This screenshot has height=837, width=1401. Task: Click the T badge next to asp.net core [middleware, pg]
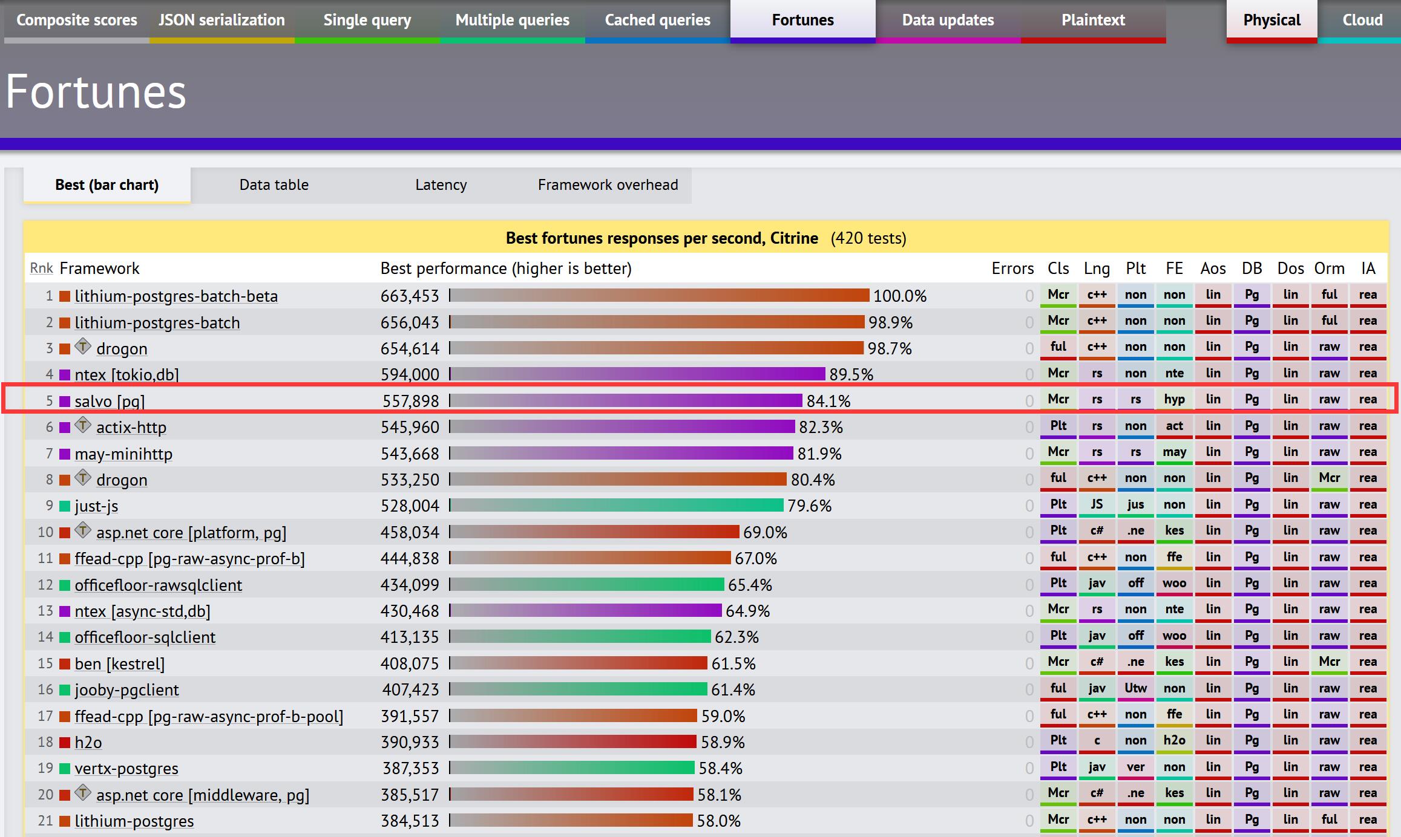tap(84, 793)
